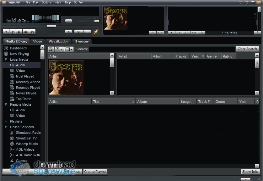The height and width of the screenshot is (181, 263).
Task: Click the playlist select-all button
Action: click(186, 33)
